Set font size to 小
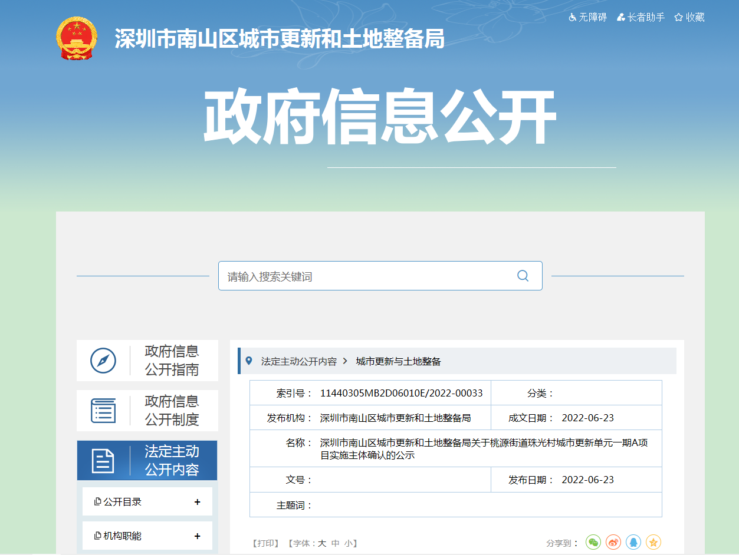739x555 pixels. [x=349, y=543]
